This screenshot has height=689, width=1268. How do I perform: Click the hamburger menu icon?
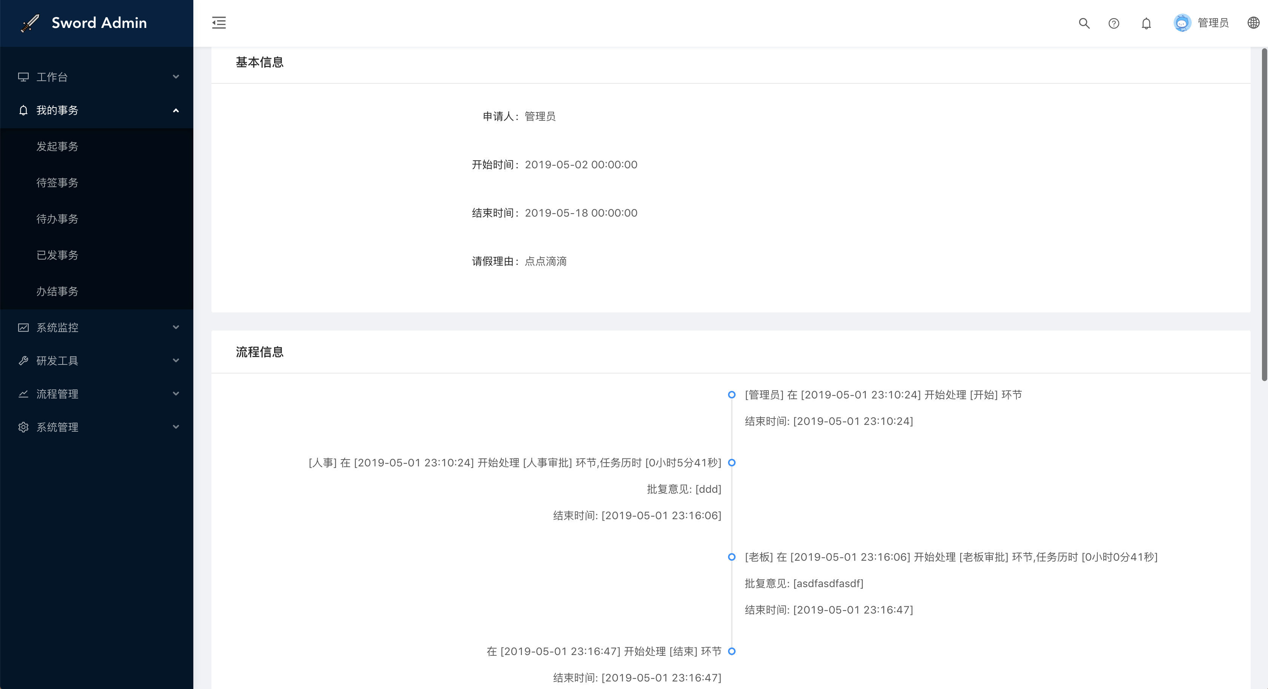218,23
